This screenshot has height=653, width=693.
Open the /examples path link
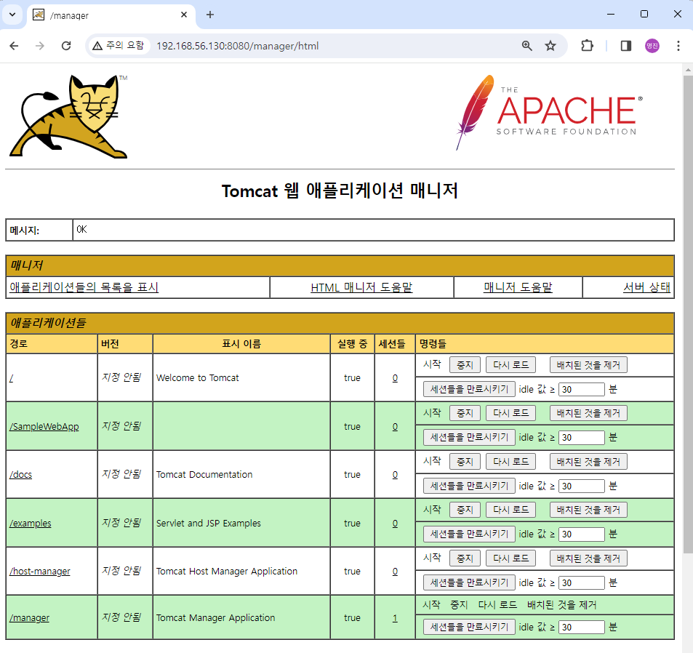[x=30, y=523]
